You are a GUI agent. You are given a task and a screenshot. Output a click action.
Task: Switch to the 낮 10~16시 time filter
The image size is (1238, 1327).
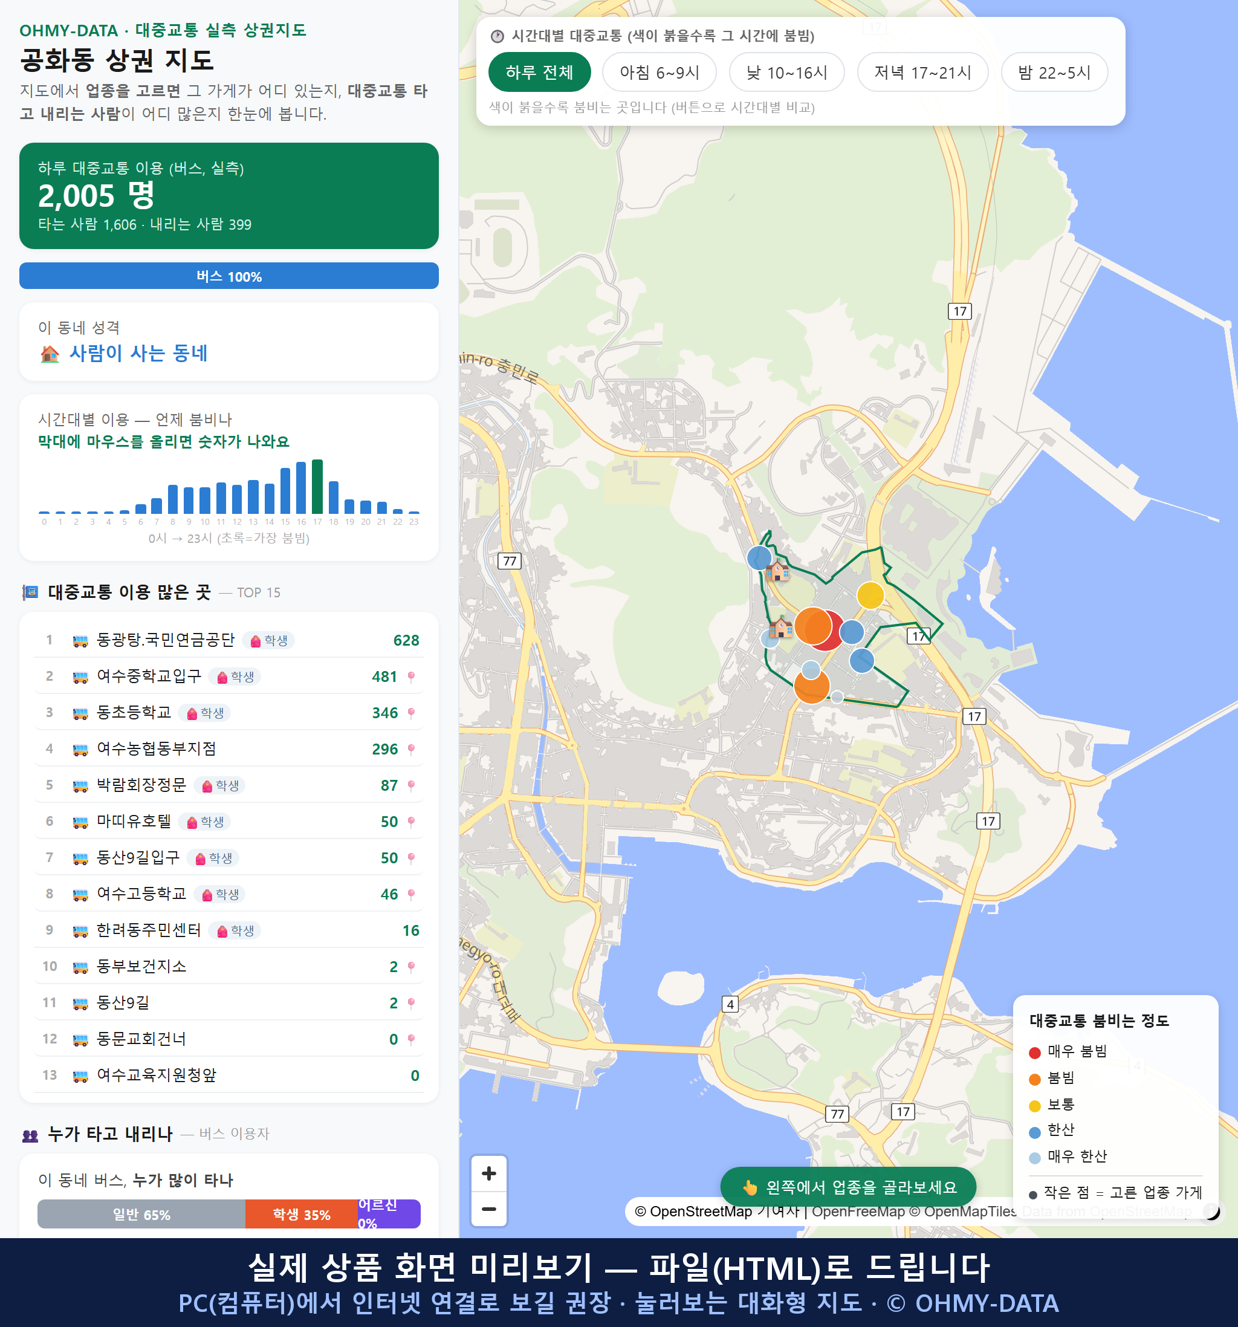(x=787, y=72)
